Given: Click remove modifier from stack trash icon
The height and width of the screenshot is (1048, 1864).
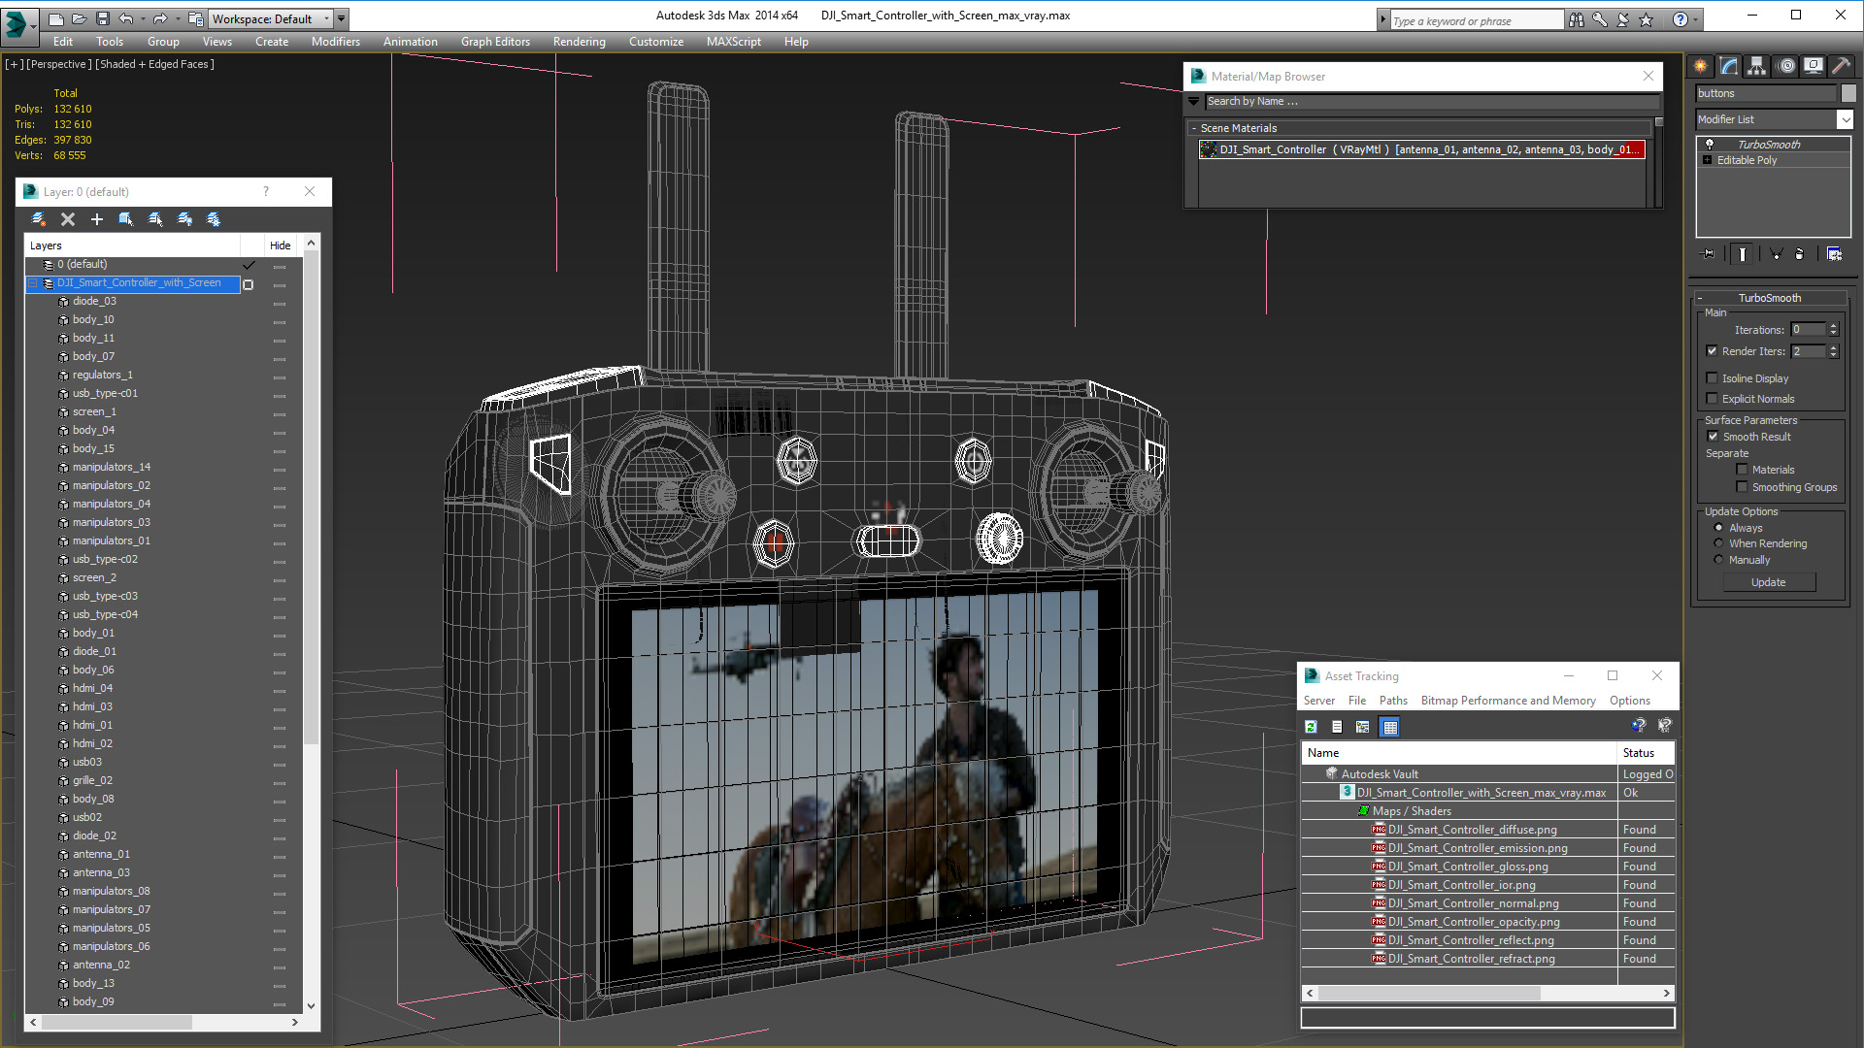Looking at the screenshot, I should [x=1799, y=254].
